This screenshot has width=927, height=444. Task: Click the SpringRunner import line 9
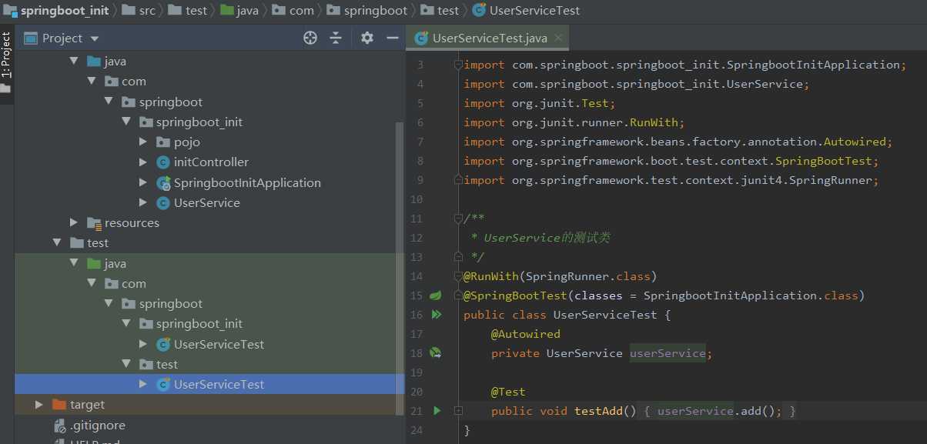point(671,180)
